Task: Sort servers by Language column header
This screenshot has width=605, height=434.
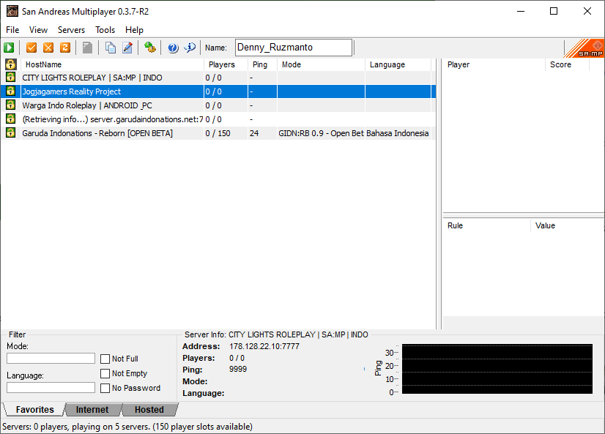Action: pyautogui.click(x=398, y=64)
